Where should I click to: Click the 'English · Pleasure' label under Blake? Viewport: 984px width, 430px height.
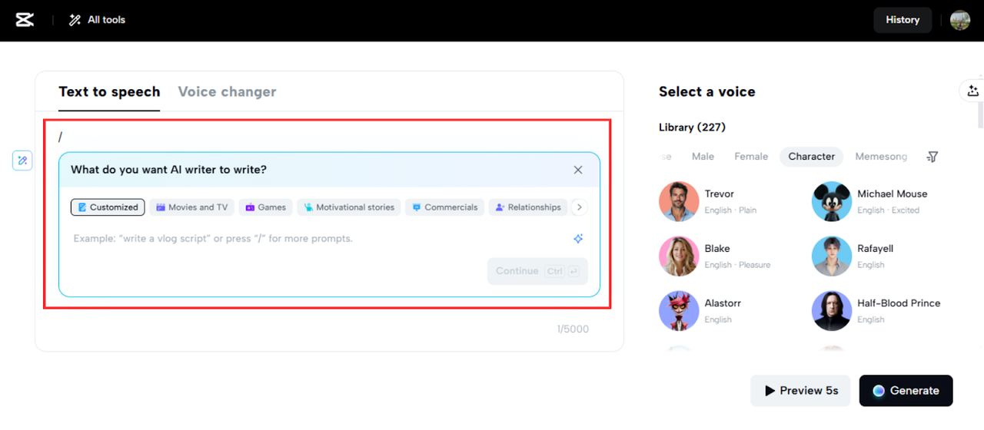point(737,265)
